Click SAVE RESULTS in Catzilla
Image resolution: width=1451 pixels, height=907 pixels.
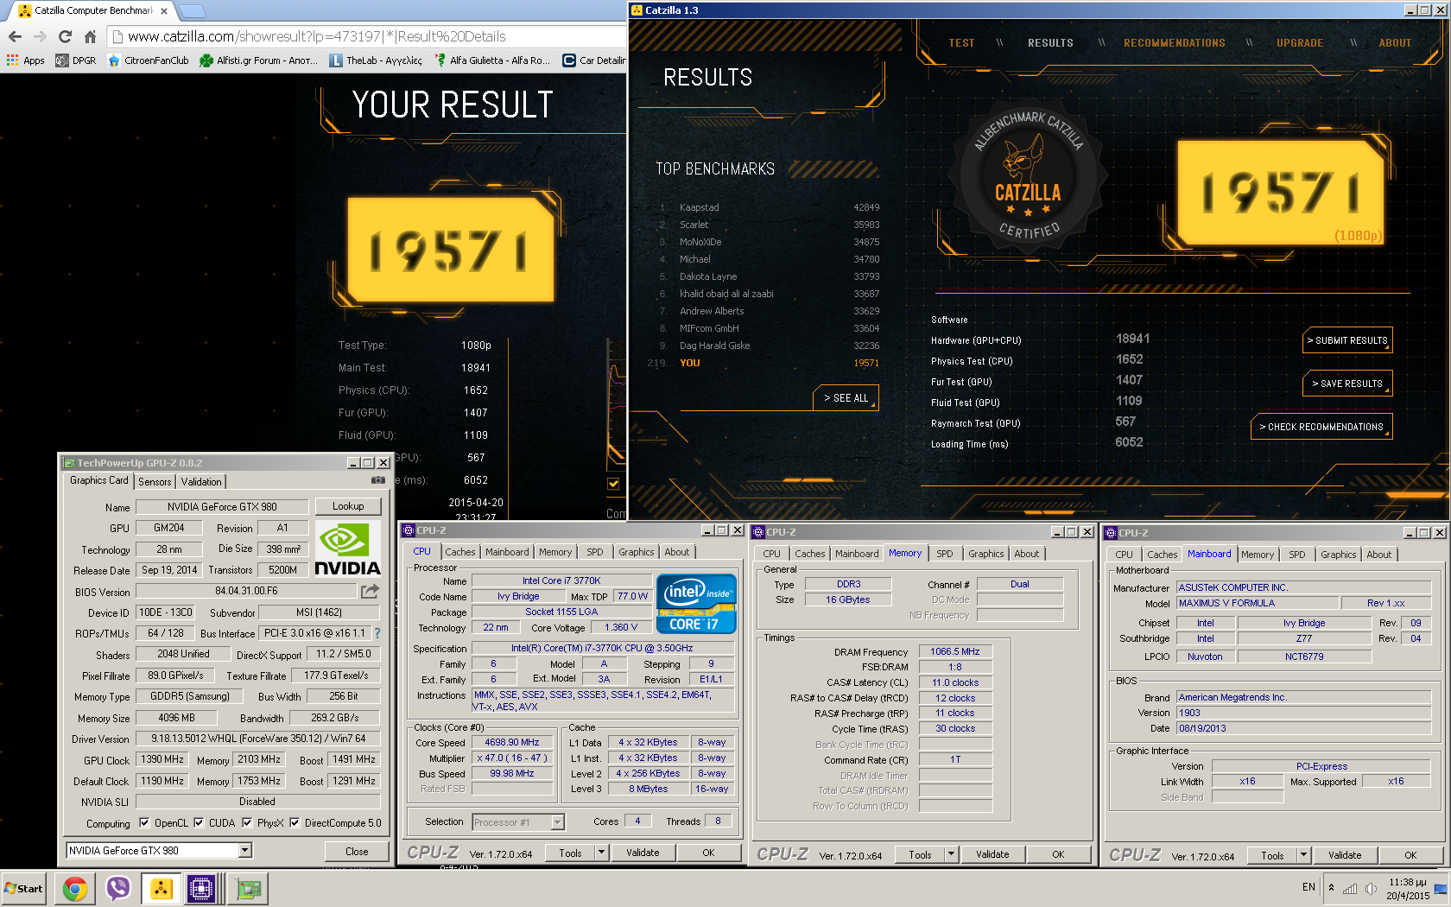click(x=1347, y=384)
